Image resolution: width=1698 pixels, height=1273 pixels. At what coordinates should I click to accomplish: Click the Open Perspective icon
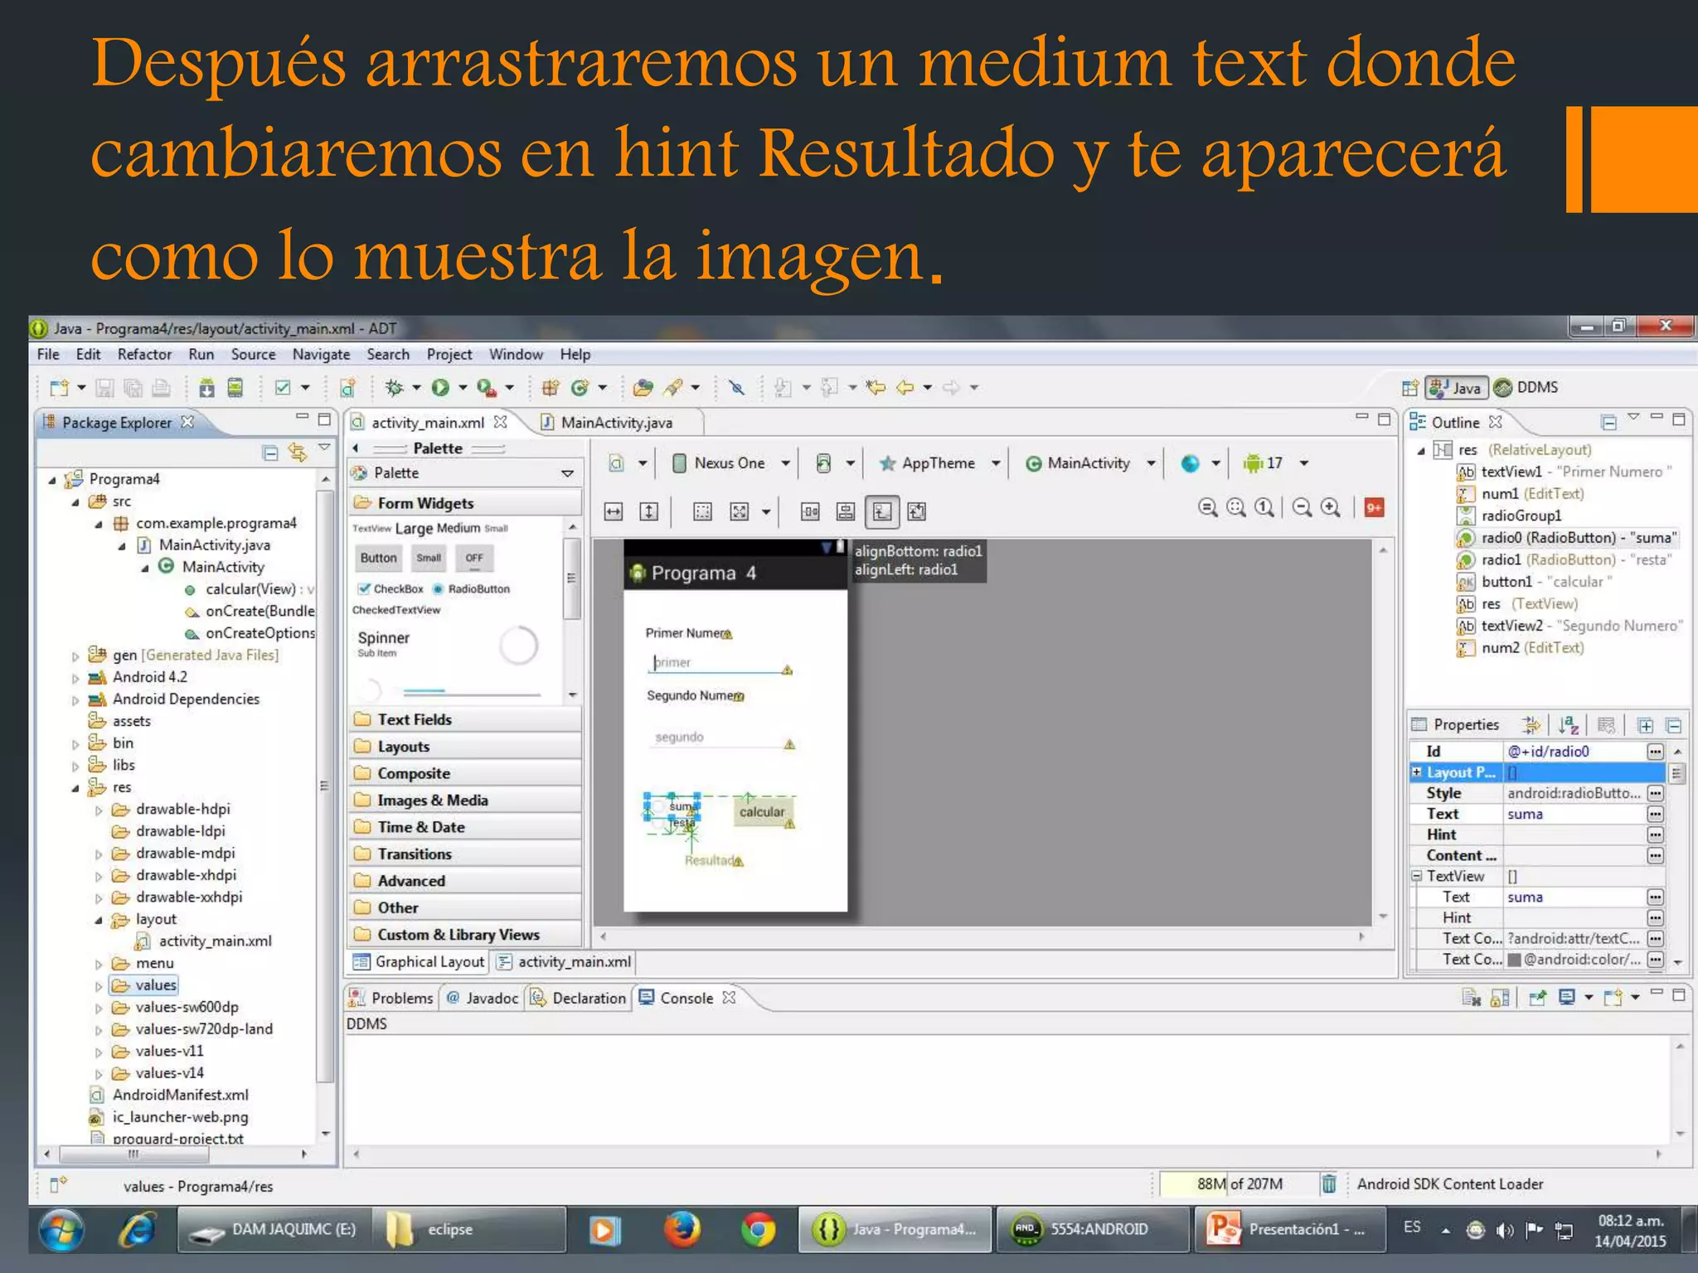point(1409,387)
